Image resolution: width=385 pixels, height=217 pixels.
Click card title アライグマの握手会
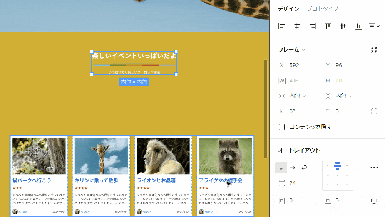[x=221, y=181]
